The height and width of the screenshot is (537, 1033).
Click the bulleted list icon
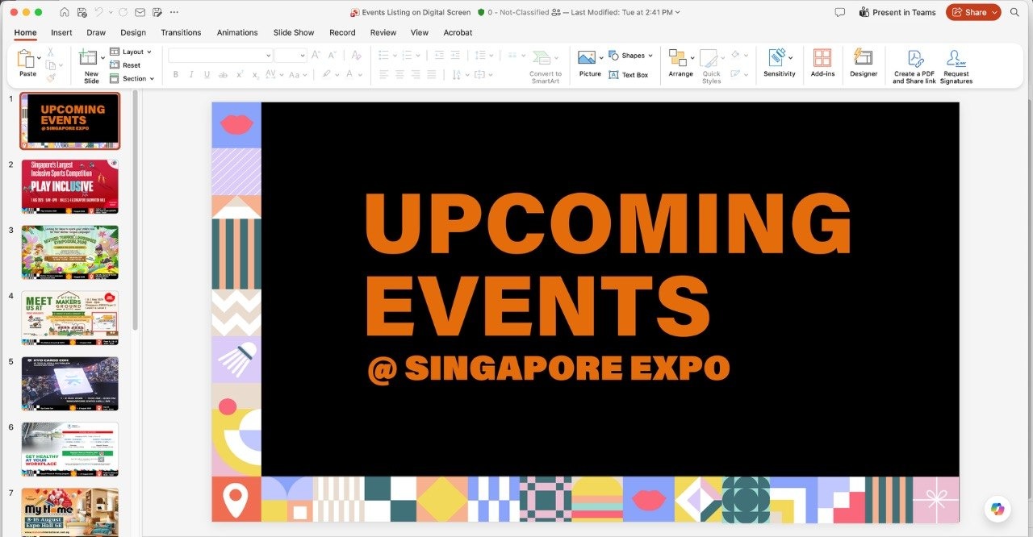tap(383, 55)
